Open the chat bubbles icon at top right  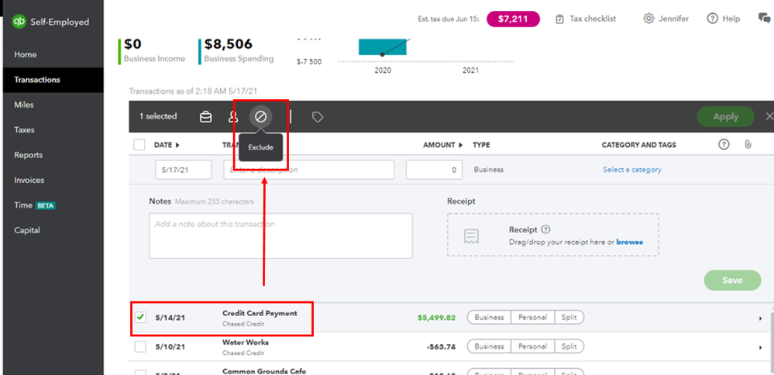[x=765, y=19]
